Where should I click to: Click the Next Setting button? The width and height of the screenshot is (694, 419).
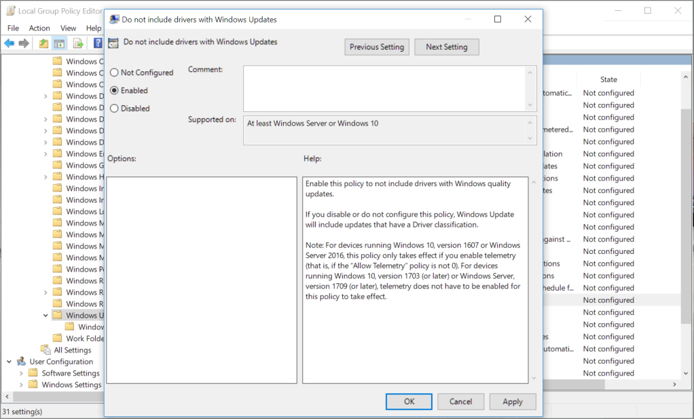coord(446,47)
